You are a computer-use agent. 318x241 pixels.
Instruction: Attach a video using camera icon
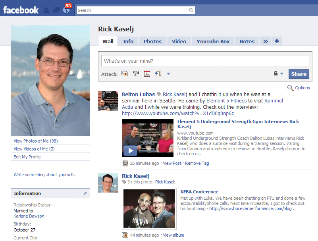(x=136, y=73)
